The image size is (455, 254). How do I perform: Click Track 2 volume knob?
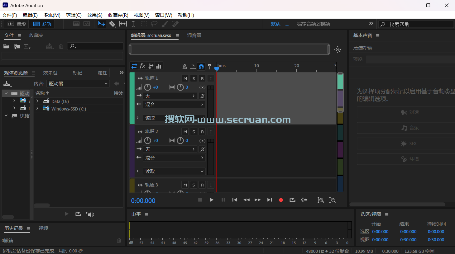point(148,141)
